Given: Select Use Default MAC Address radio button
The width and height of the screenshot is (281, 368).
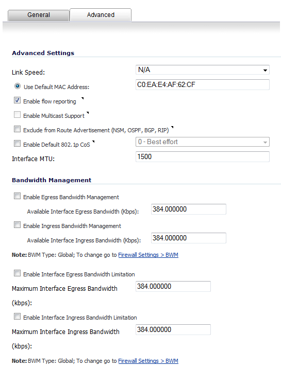Looking at the screenshot, I should coord(18,86).
